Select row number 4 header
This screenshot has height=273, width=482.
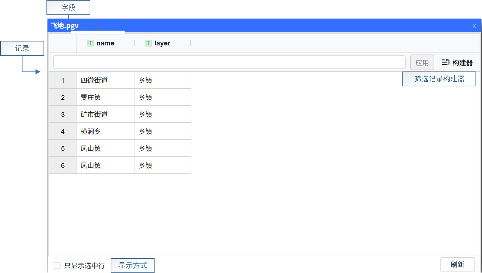63,132
